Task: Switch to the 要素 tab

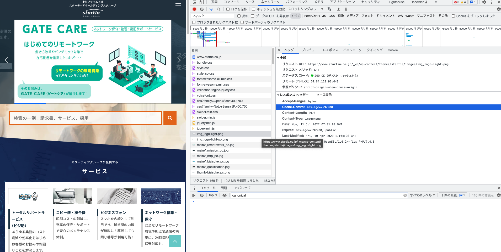Action: 214,2
